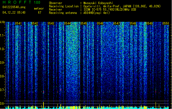
Task: Click the 0550 time marker
Action: click(x=166, y=23)
